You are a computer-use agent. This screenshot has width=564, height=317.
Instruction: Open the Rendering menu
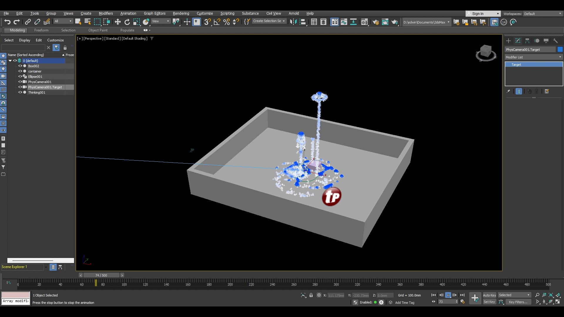[181, 13]
